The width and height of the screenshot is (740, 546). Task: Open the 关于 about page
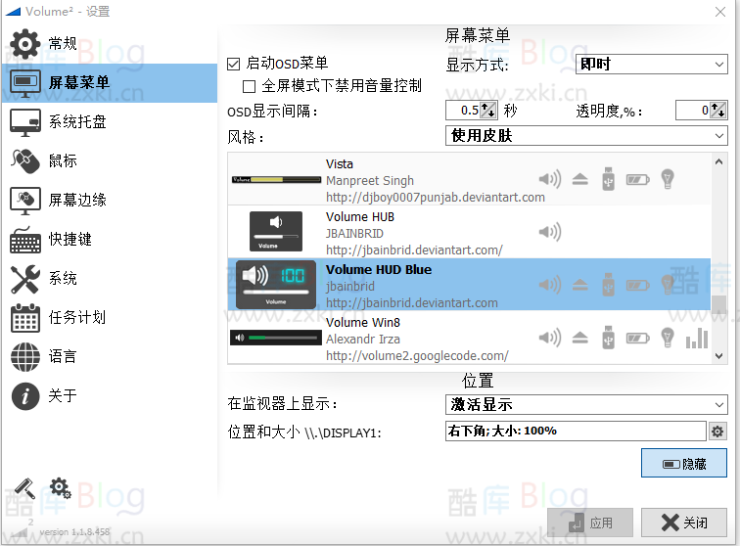click(109, 396)
